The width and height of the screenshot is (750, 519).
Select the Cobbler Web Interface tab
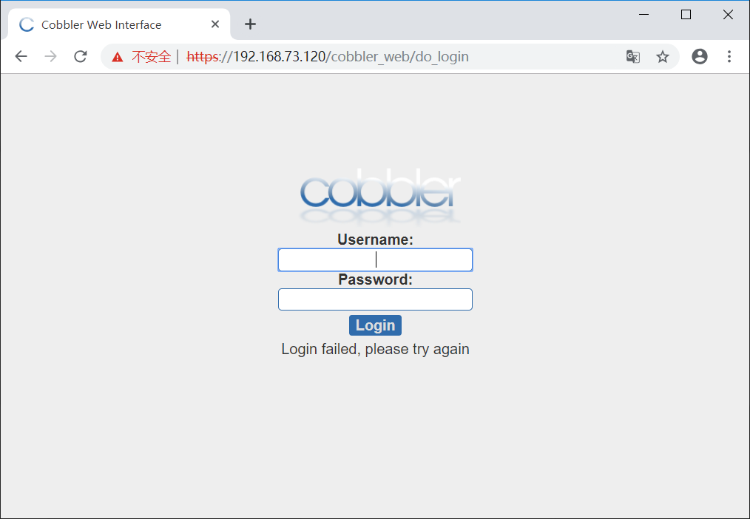[x=119, y=24]
